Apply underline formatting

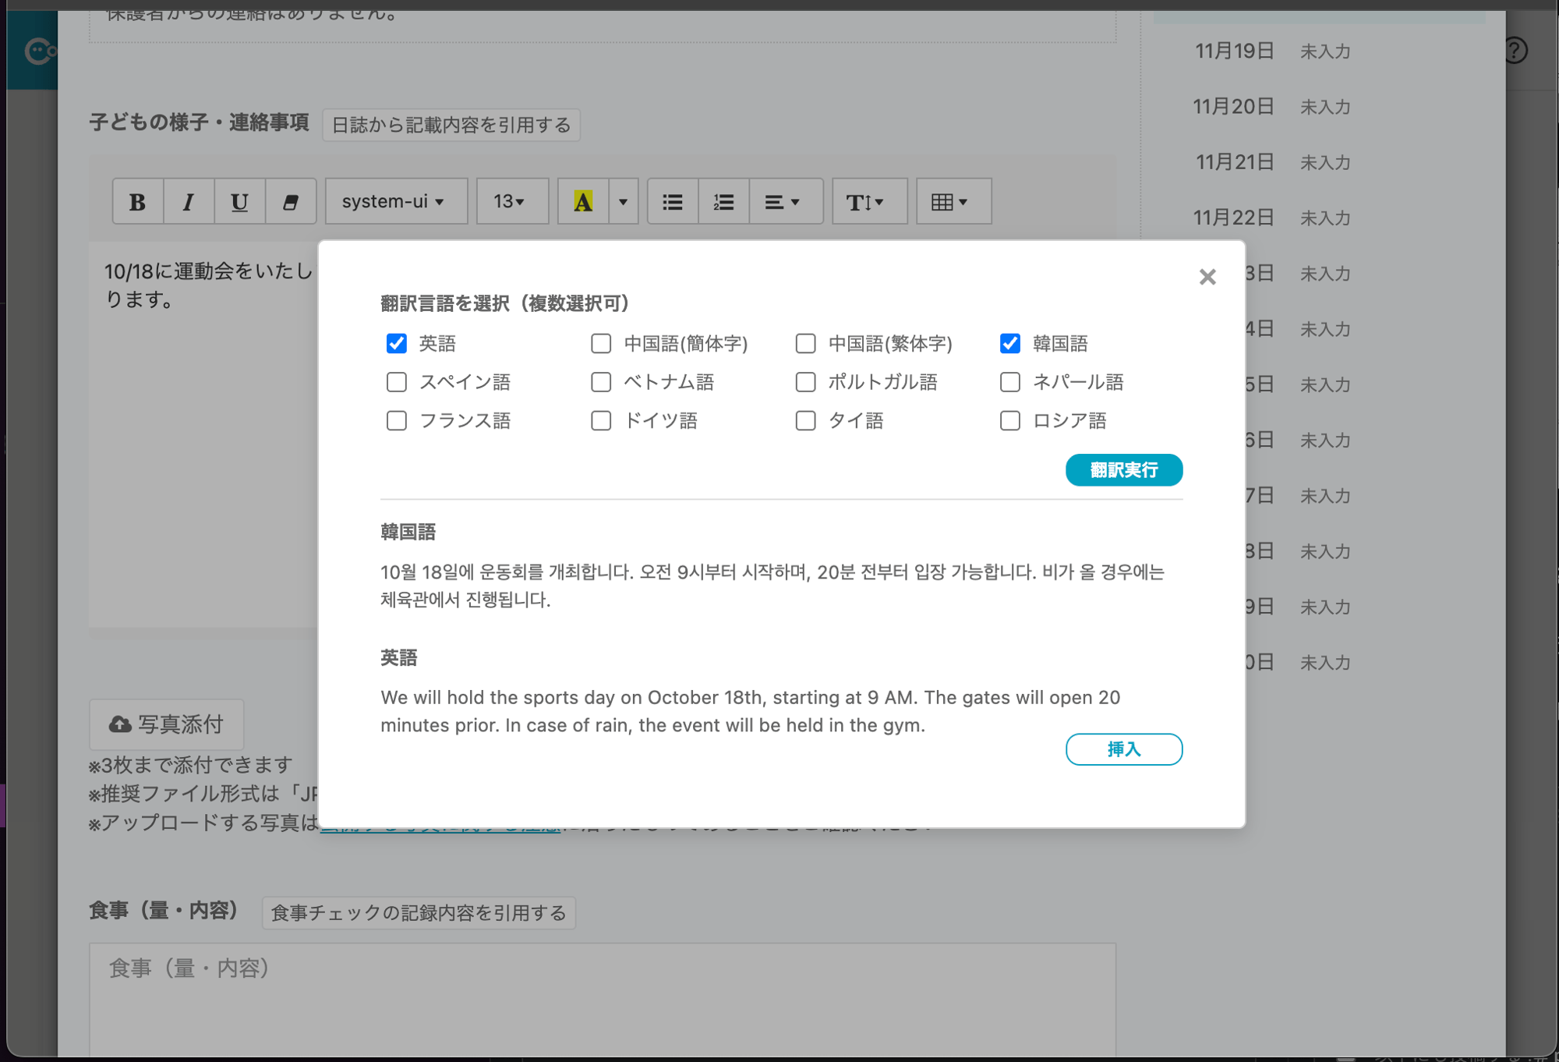point(239,201)
